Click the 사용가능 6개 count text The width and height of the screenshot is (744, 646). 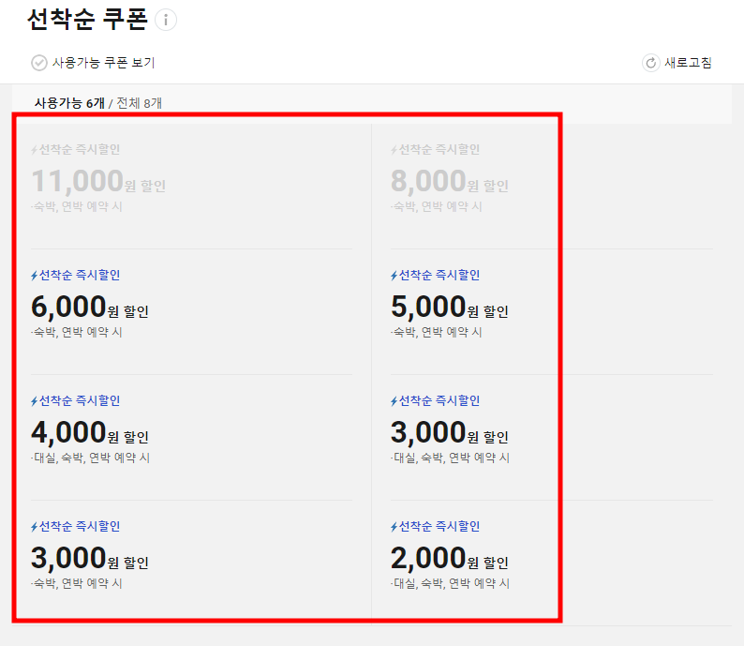69,103
